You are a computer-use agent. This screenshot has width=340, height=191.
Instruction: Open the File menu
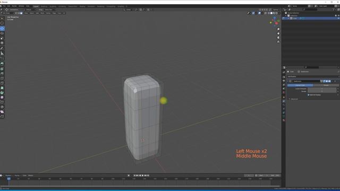click(4, 6)
